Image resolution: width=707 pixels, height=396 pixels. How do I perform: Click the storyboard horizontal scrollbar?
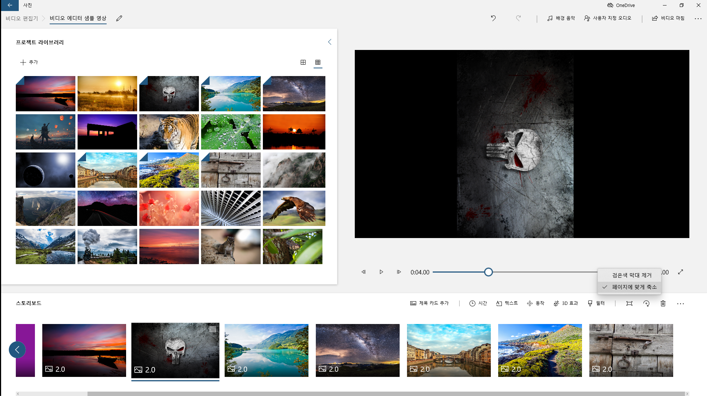click(x=386, y=393)
